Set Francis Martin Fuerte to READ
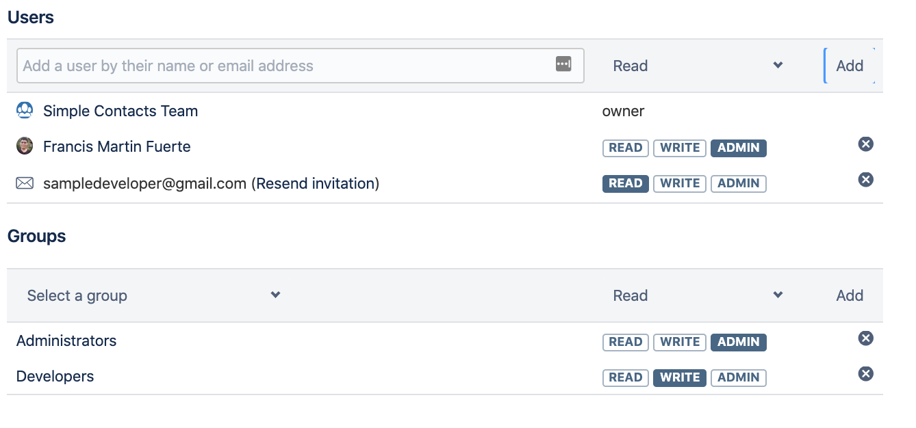This screenshot has width=916, height=428. [x=626, y=148]
